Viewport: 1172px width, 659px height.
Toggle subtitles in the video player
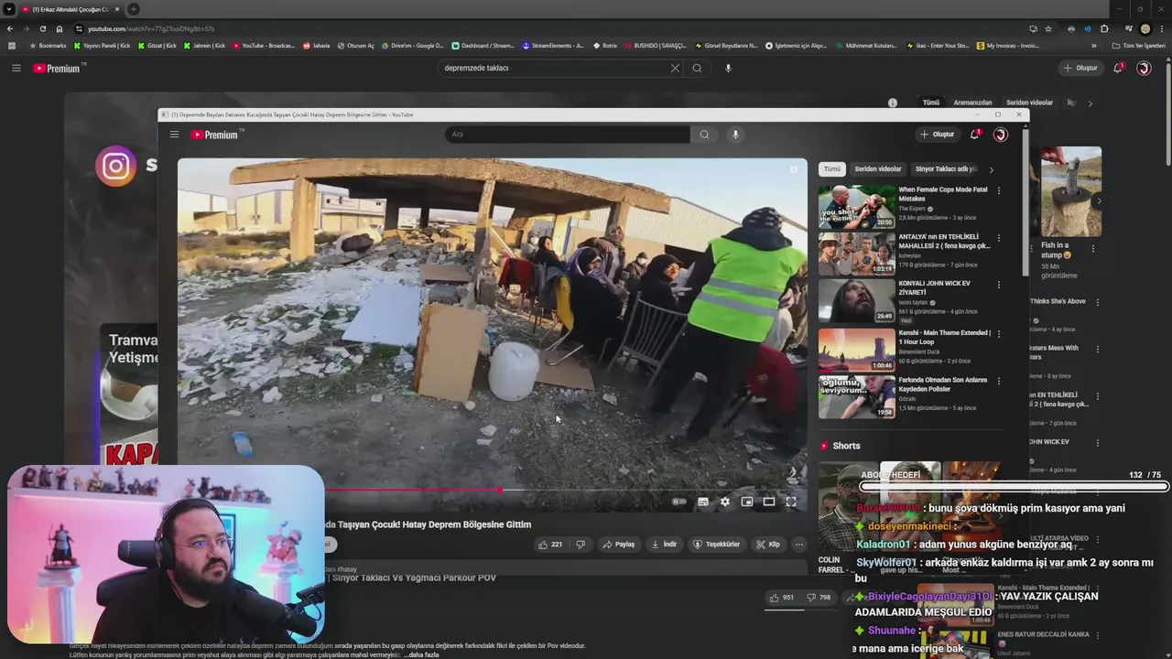click(x=703, y=502)
